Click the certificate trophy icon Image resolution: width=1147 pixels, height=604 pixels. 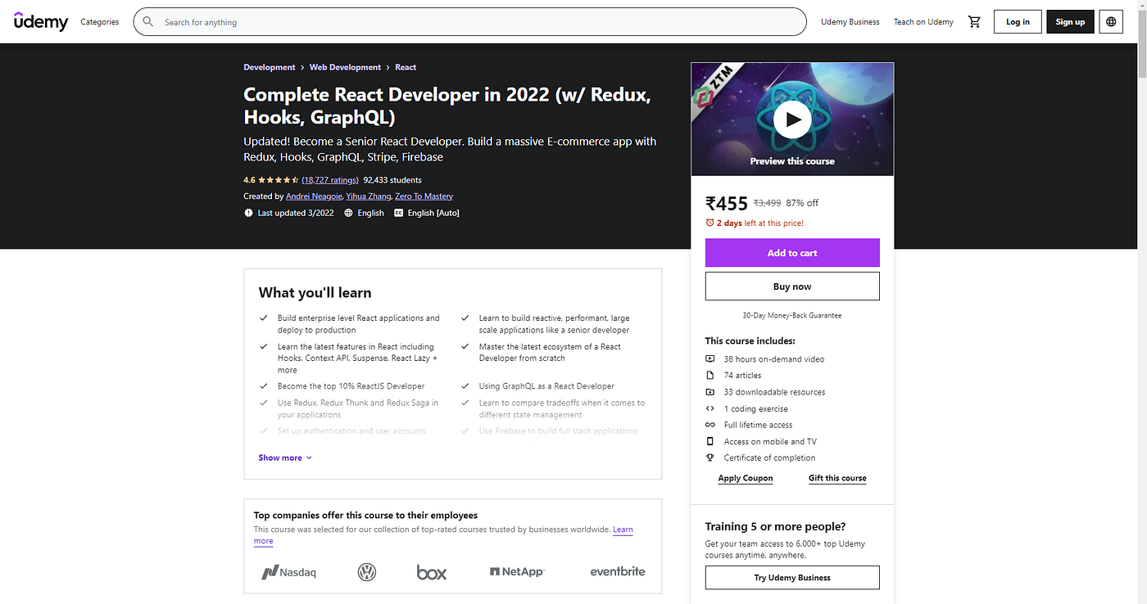[710, 458]
